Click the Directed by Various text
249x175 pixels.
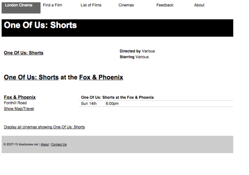click(137, 51)
